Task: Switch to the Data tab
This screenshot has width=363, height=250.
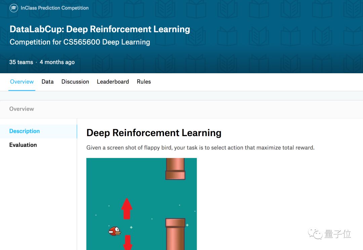Action: (47, 82)
